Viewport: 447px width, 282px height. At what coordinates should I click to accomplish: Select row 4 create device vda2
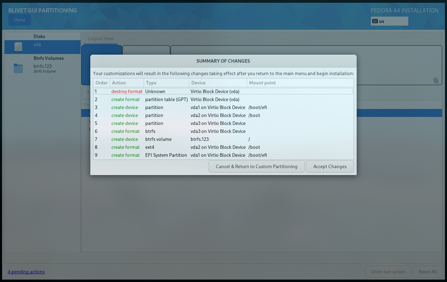(223, 115)
